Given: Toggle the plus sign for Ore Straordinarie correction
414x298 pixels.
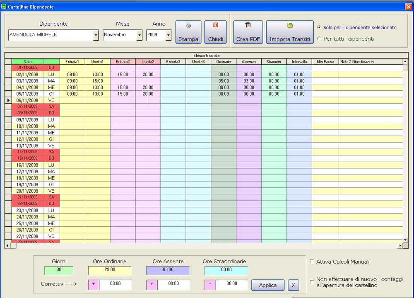Looking at the screenshot, I should click(210, 284).
